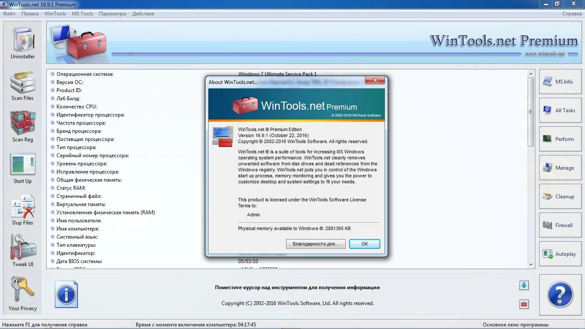
Task: Click the system info list scrollbar thumb
Action: pyautogui.click(x=531, y=112)
